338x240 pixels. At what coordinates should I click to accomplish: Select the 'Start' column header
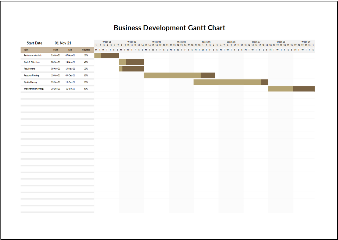pyautogui.click(x=55, y=50)
